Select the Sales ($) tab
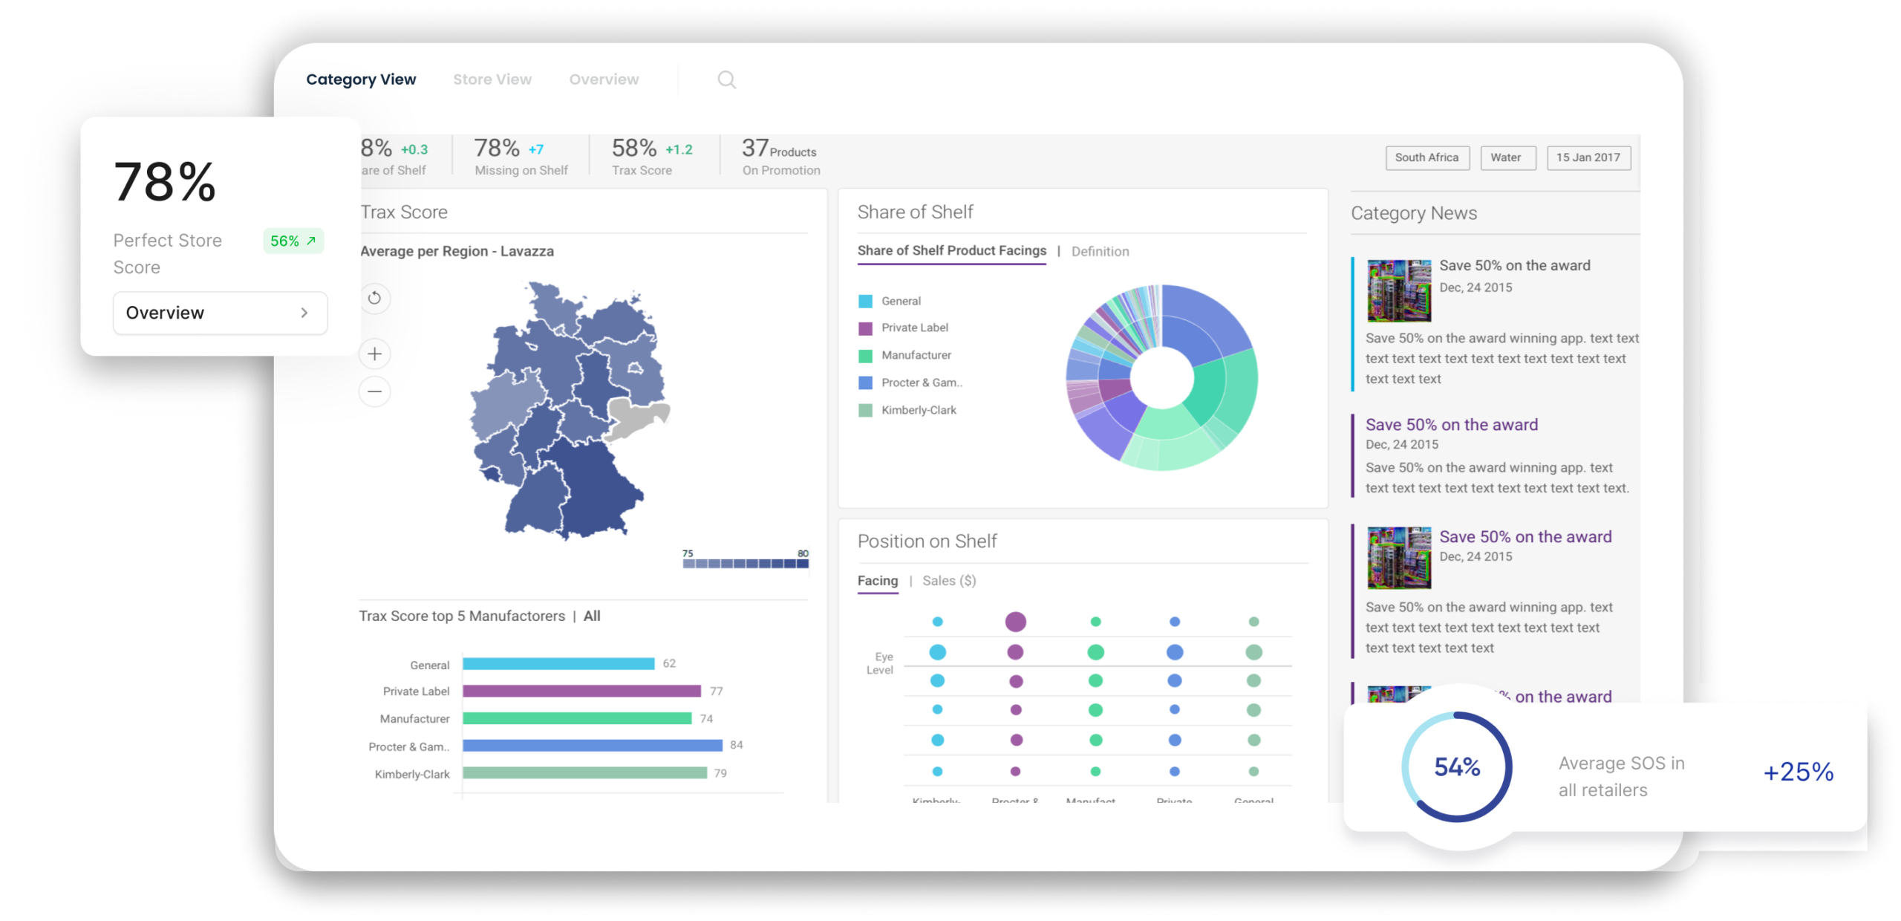Screen dimensions: 1901x921 (949, 581)
